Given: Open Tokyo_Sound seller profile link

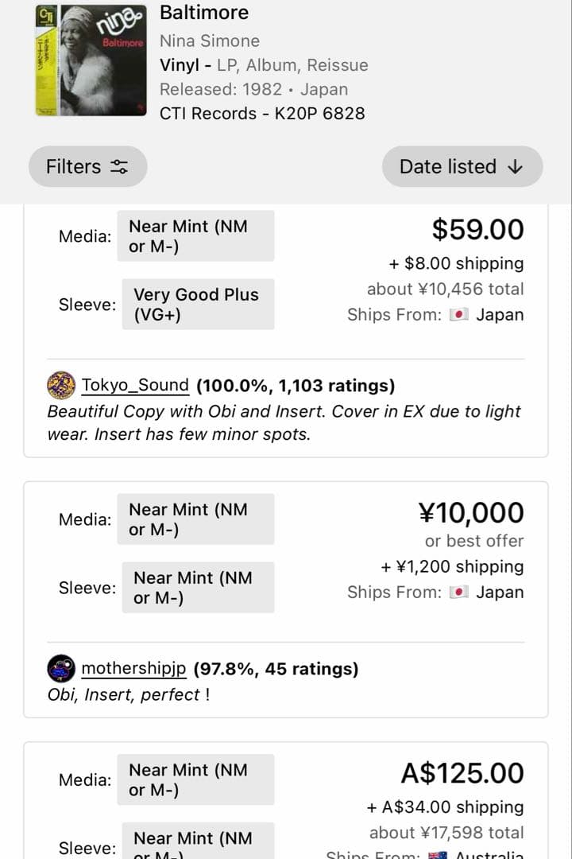Looking at the screenshot, I should (135, 386).
